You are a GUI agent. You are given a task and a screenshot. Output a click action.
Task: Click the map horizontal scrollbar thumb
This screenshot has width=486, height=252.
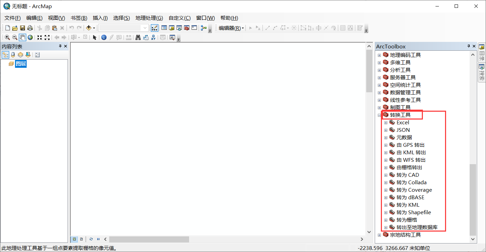coord(149,239)
